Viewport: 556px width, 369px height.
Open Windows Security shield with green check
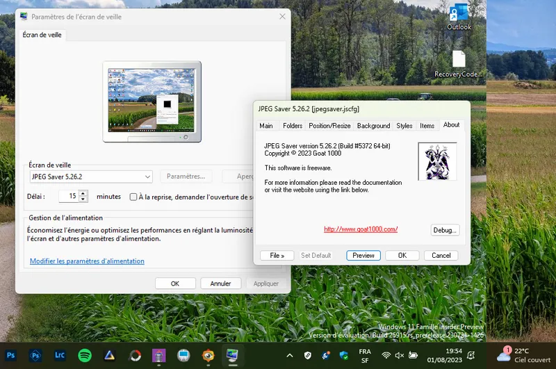pyautogui.click(x=343, y=355)
